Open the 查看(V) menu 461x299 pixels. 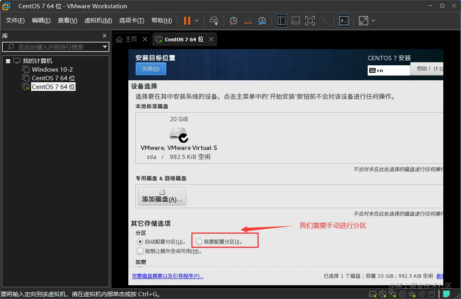pyautogui.click(x=68, y=20)
